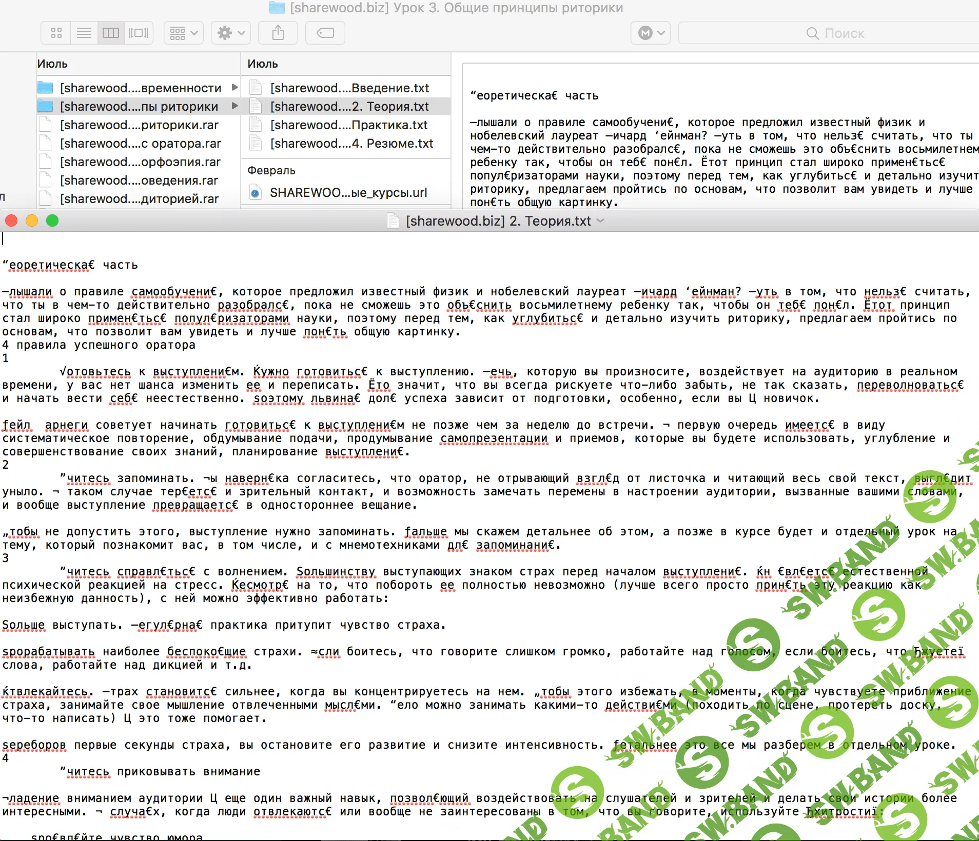Select the орфоэпия.rar archive

pos(140,162)
